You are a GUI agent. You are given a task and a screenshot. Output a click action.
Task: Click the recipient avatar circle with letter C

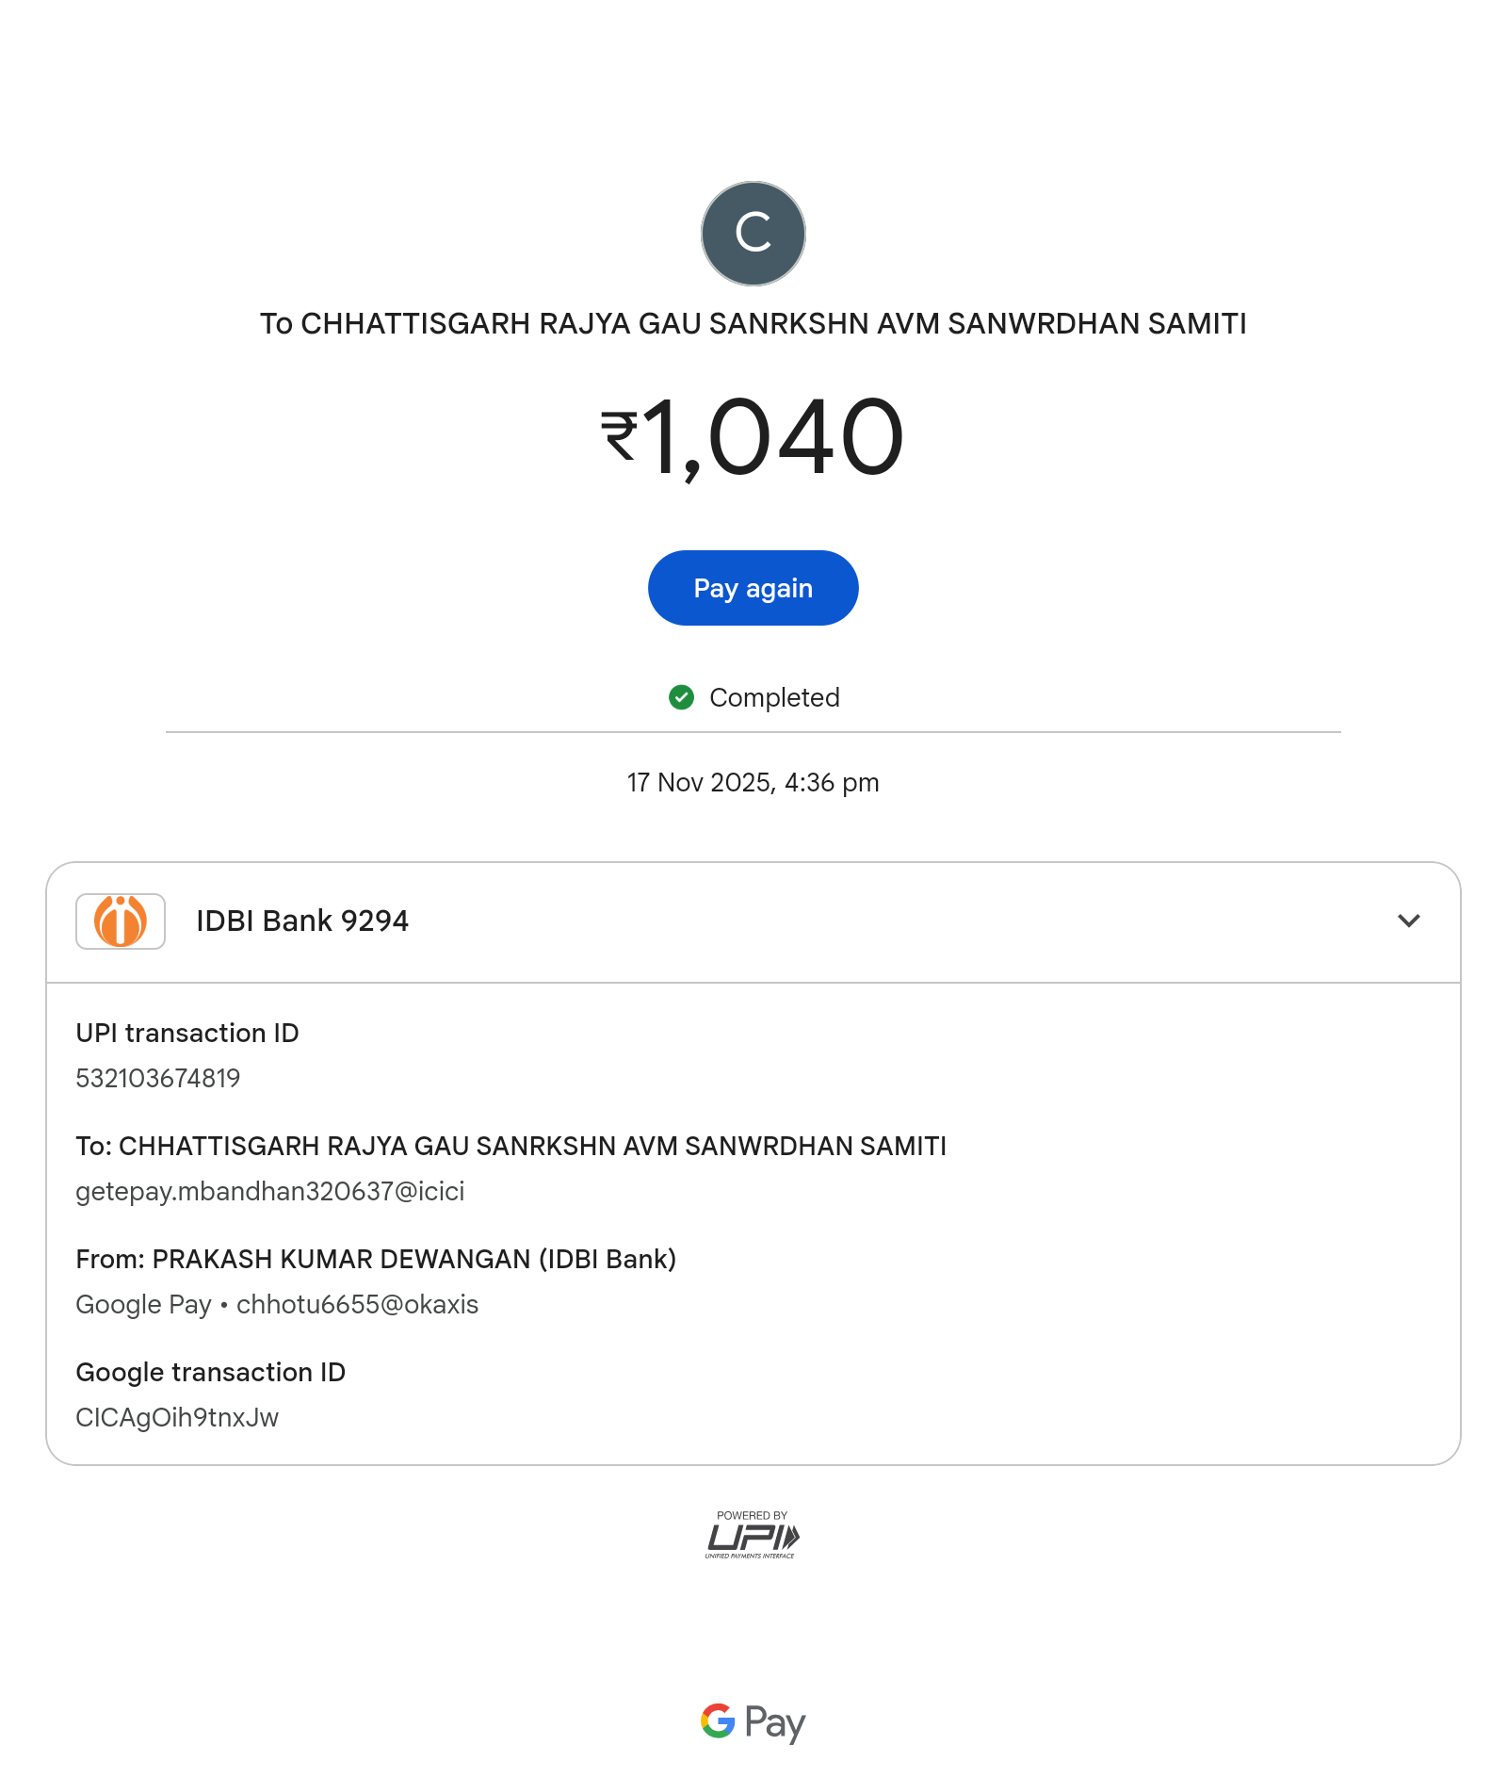pos(753,234)
